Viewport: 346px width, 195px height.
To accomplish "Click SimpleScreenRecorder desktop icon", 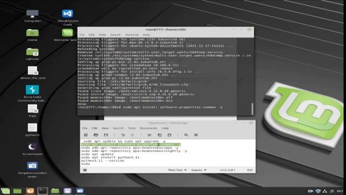I will 32,170.
